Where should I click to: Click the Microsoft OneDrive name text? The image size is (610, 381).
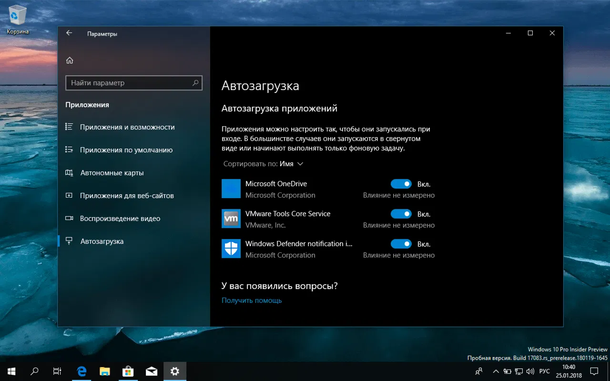276,184
